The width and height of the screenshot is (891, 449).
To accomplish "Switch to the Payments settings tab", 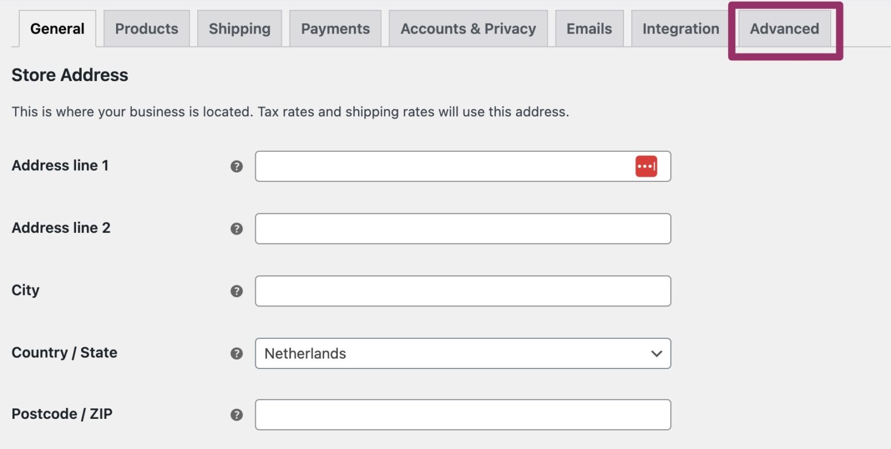I will (x=335, y=28).
